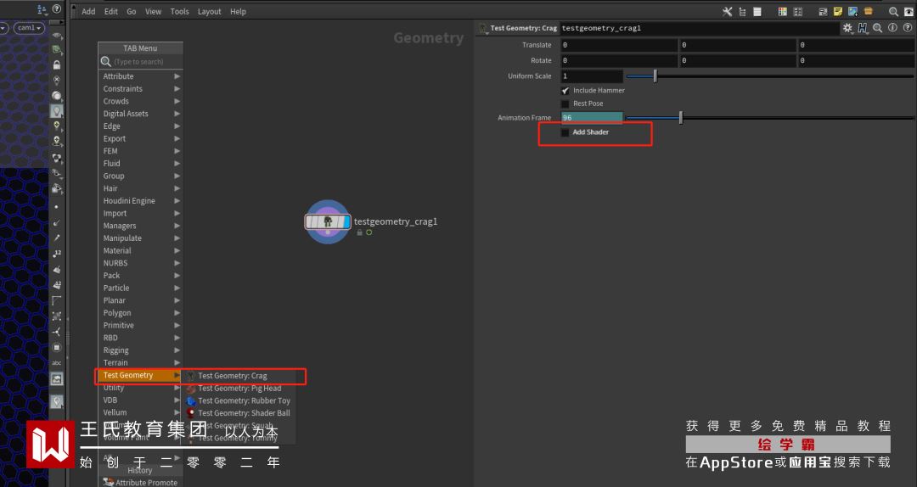Screen dimensions: 917x487
Task: Open the network editor Help menu
Action: pos(238,11)
